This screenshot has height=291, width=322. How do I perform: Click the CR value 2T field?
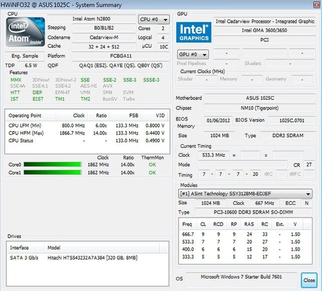click(309, 165)
